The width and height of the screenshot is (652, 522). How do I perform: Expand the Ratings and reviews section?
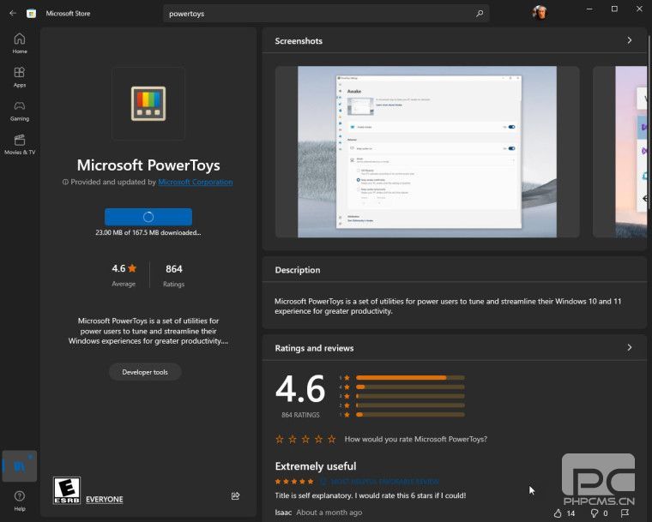[629, 347]
